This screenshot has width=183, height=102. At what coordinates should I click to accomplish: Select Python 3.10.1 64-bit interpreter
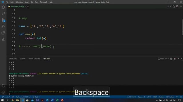23,97
